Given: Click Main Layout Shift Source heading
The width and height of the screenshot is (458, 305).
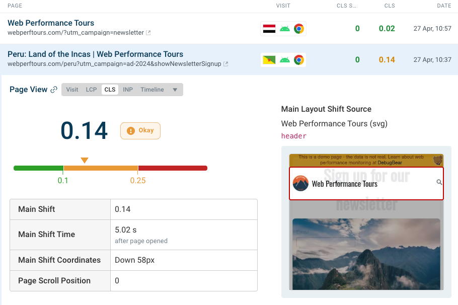Looking at the screenshot, I should coord(326,109).
